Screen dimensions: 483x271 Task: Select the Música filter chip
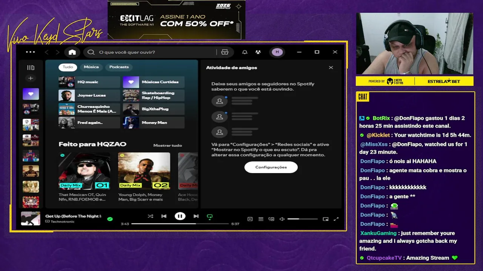pyautogui.click(x=91, y=67)
